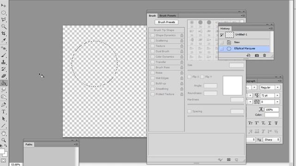Apply Underline in Character panel

(270, 123)
